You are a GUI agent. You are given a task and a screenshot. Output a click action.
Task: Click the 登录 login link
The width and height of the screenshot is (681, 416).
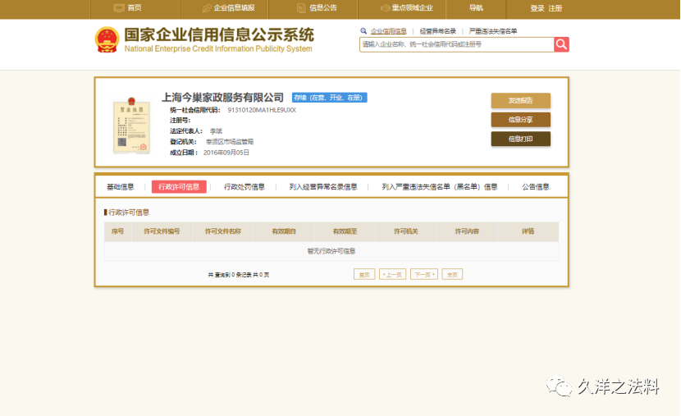[537, 8]
